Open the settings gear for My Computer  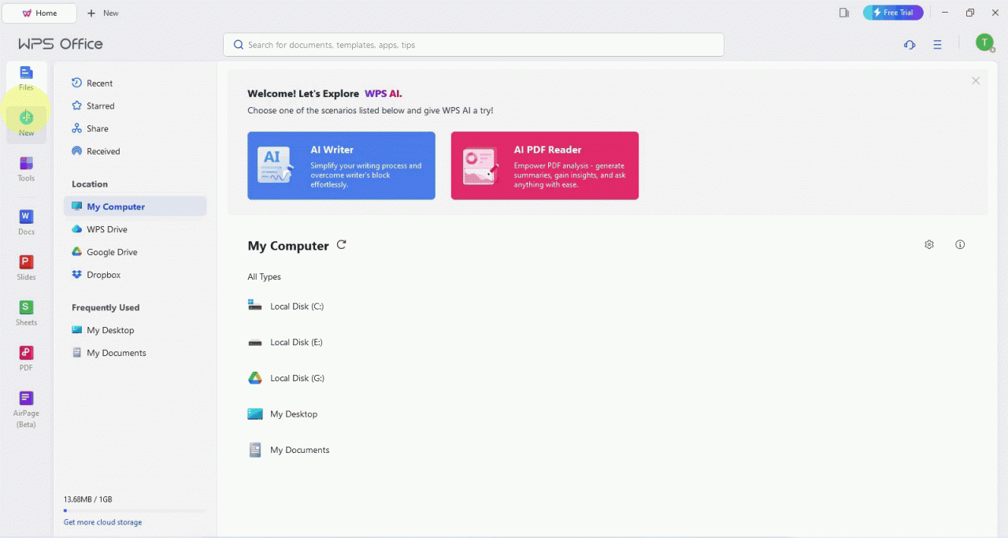point(929,245)
